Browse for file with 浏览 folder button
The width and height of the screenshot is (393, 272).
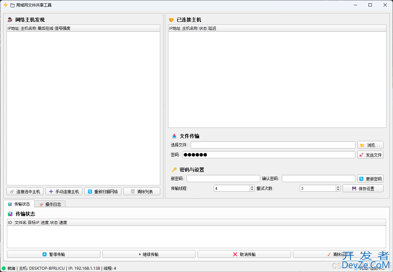pos(370,145)
